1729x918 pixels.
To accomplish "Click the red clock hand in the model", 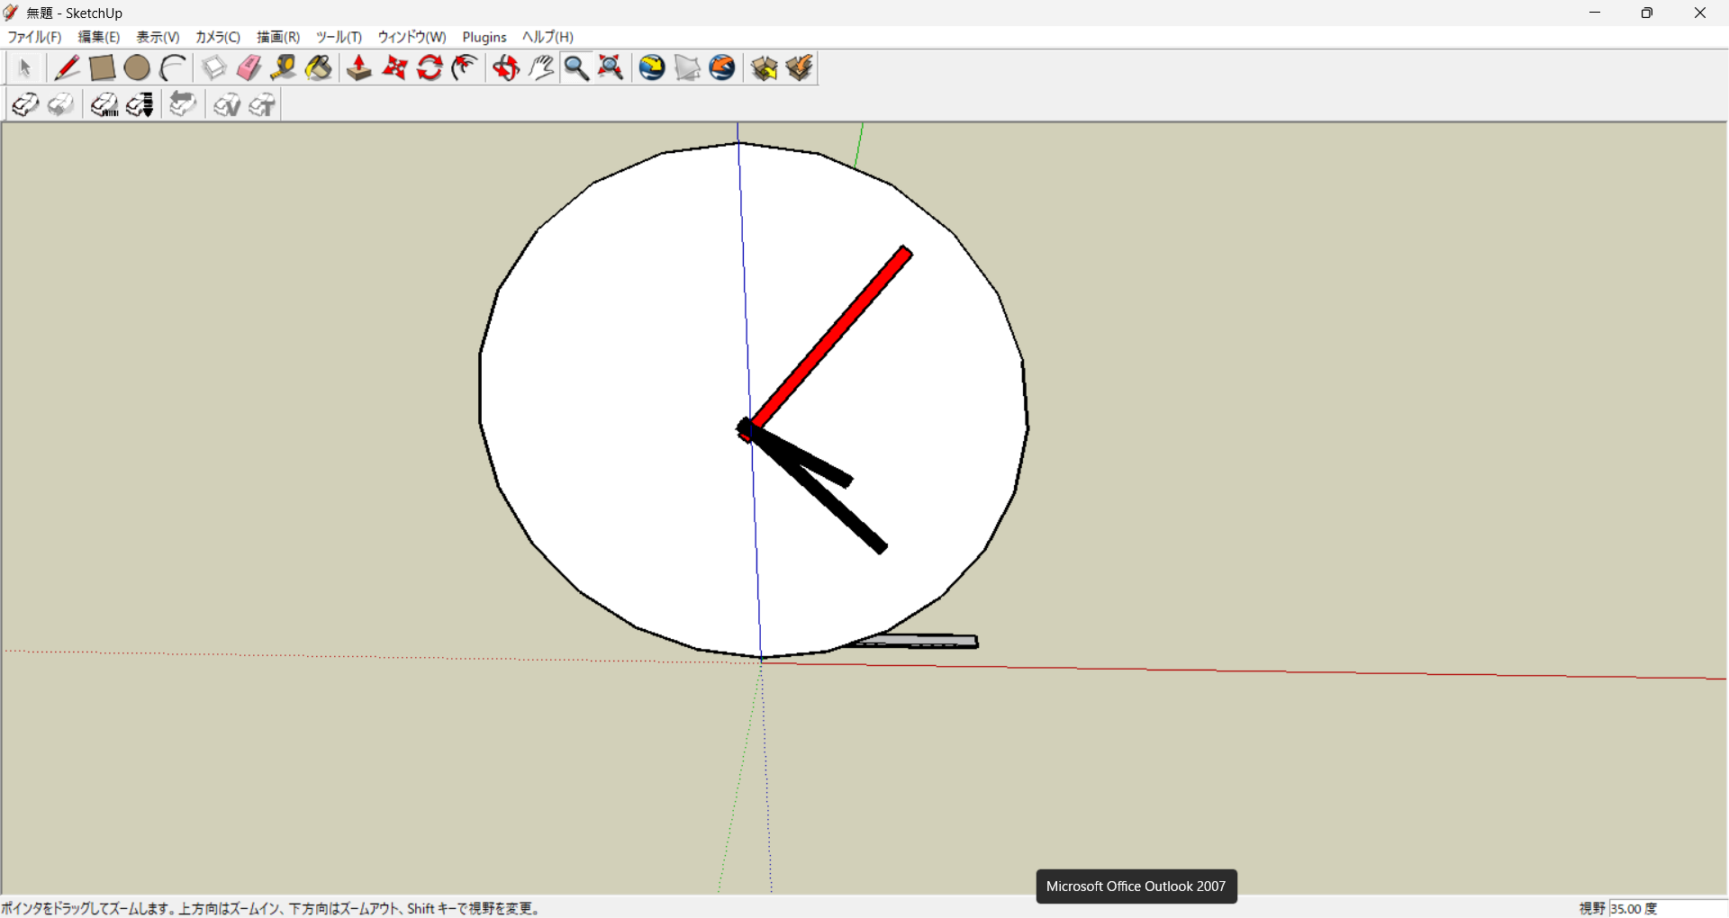I will pyautogui.click(x=830, y=339).
